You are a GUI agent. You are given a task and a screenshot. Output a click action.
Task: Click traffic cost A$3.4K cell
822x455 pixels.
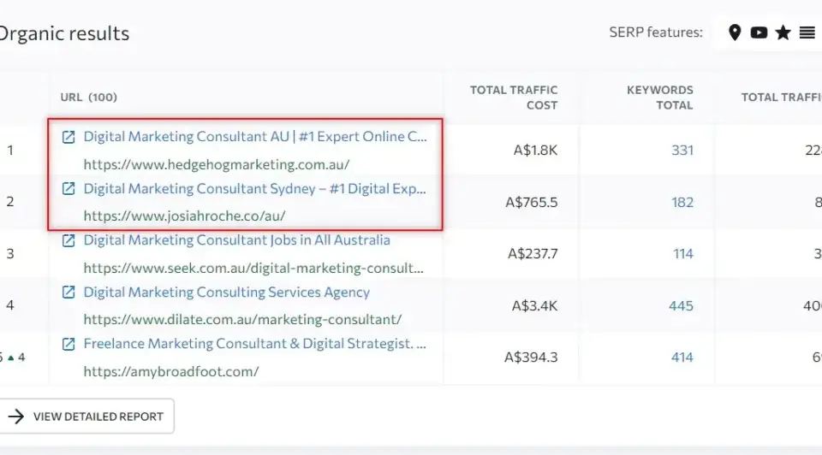click(x=534, y=306)
